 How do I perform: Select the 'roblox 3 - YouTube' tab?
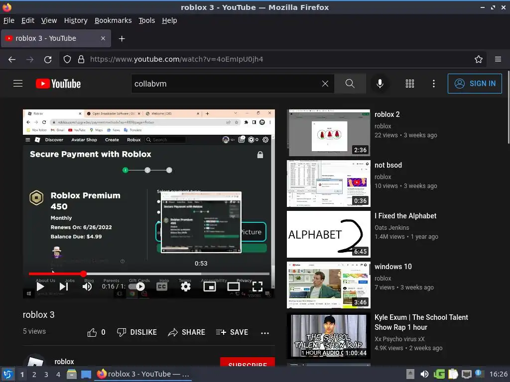pyautogui.click(x=56, y=38)
